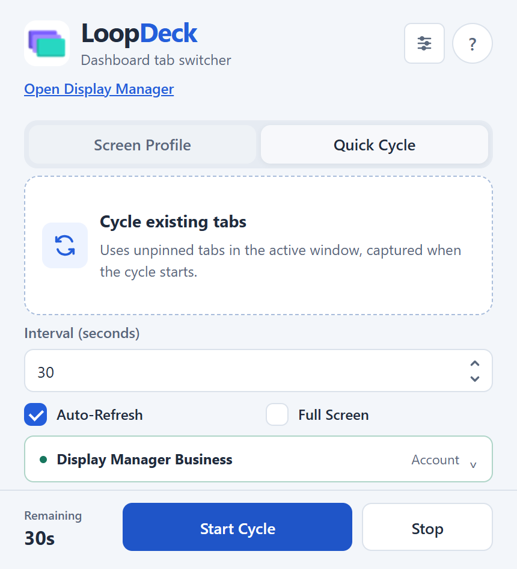Image resolution: width=517 pixels, height=569 pixels.
Task: Increase interval with the up arrow
Action: 474,363
